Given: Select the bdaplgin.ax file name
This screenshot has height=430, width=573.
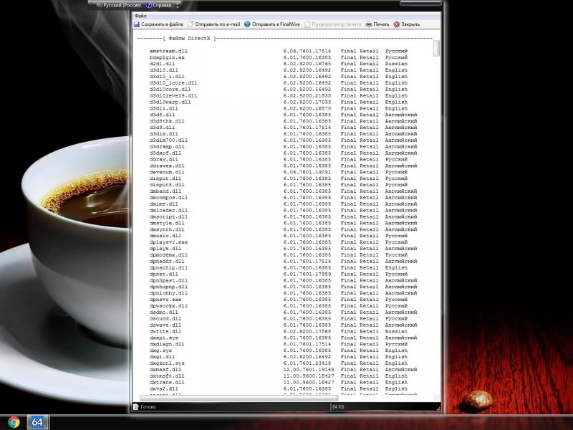Looking at the screenshot, I should pos(167,57).
